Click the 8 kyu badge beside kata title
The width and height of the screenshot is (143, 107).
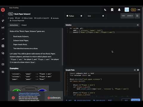11,14
